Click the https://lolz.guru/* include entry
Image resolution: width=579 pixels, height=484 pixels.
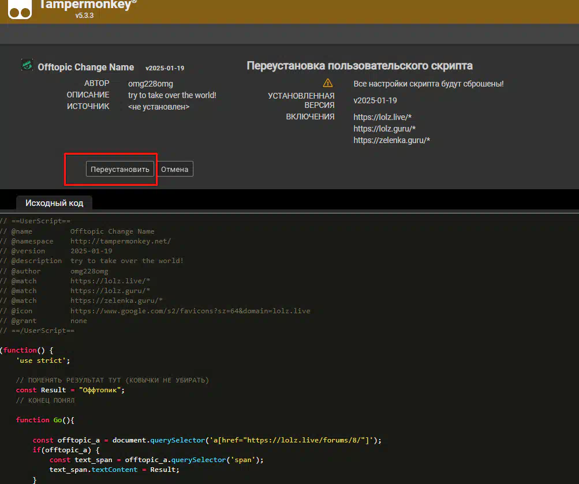tap(384, 129)
